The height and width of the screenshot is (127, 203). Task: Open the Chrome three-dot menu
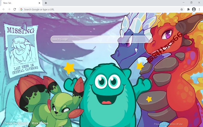[200, 9]
